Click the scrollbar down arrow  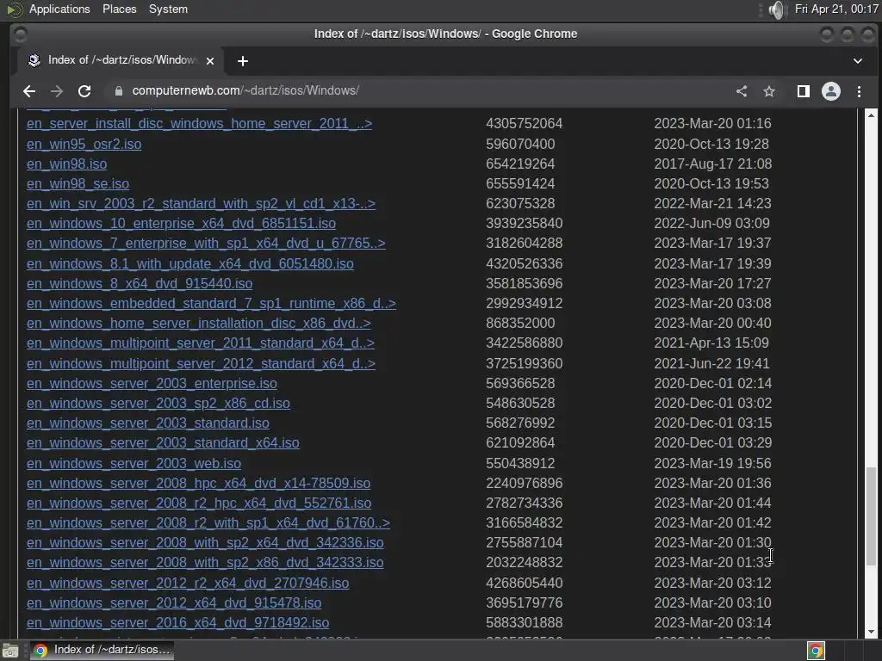[x=871, y=632]
